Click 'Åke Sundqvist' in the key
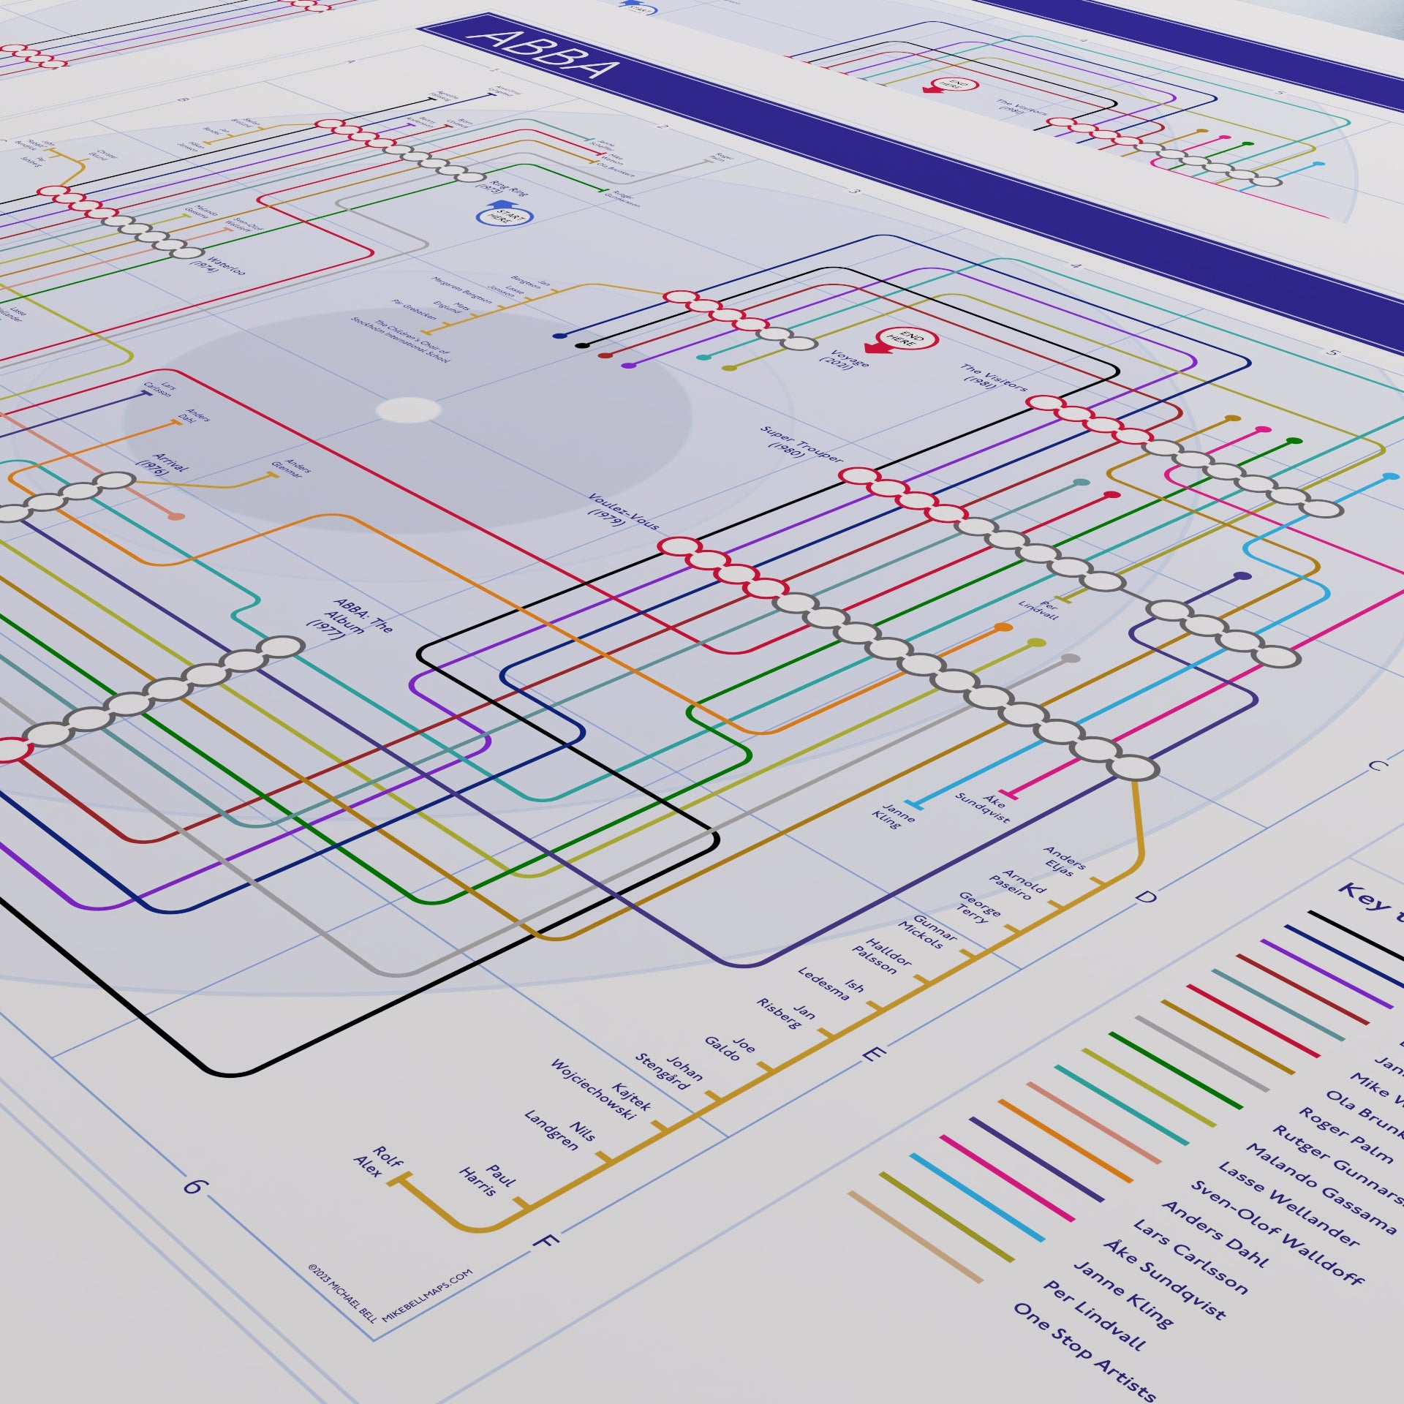Viewport: 1404px width, 1404px height. tap(1166, 1280)
